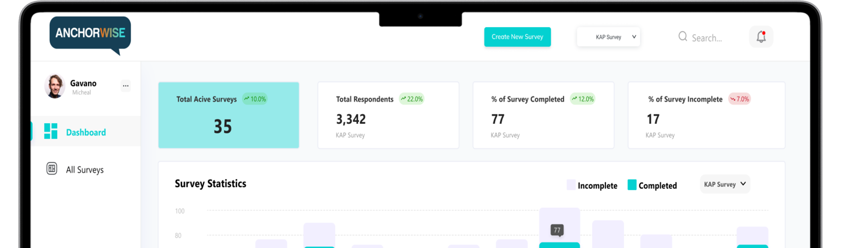The height and width of the screenshot is (248, 845).
Task: Open the three-dots menu beside Gavano
Action: tap(125, 86)
